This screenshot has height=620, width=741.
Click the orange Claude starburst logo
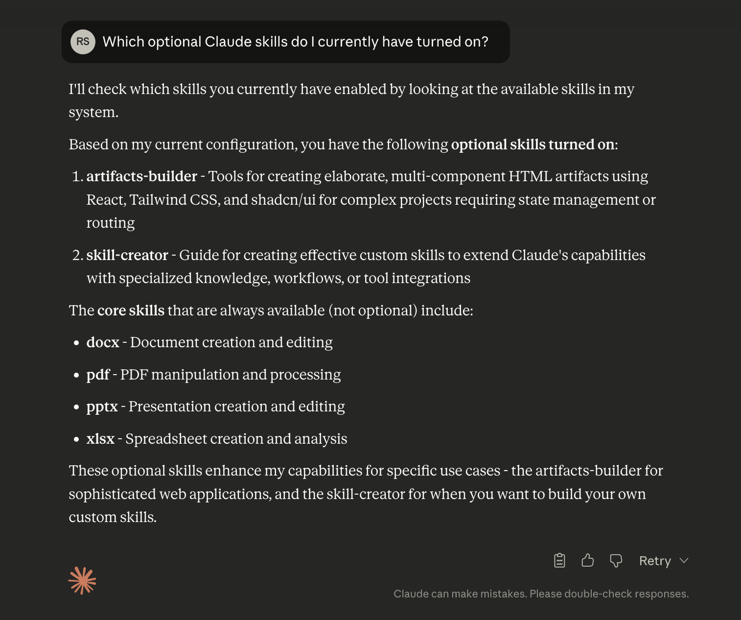coord(82,581)
